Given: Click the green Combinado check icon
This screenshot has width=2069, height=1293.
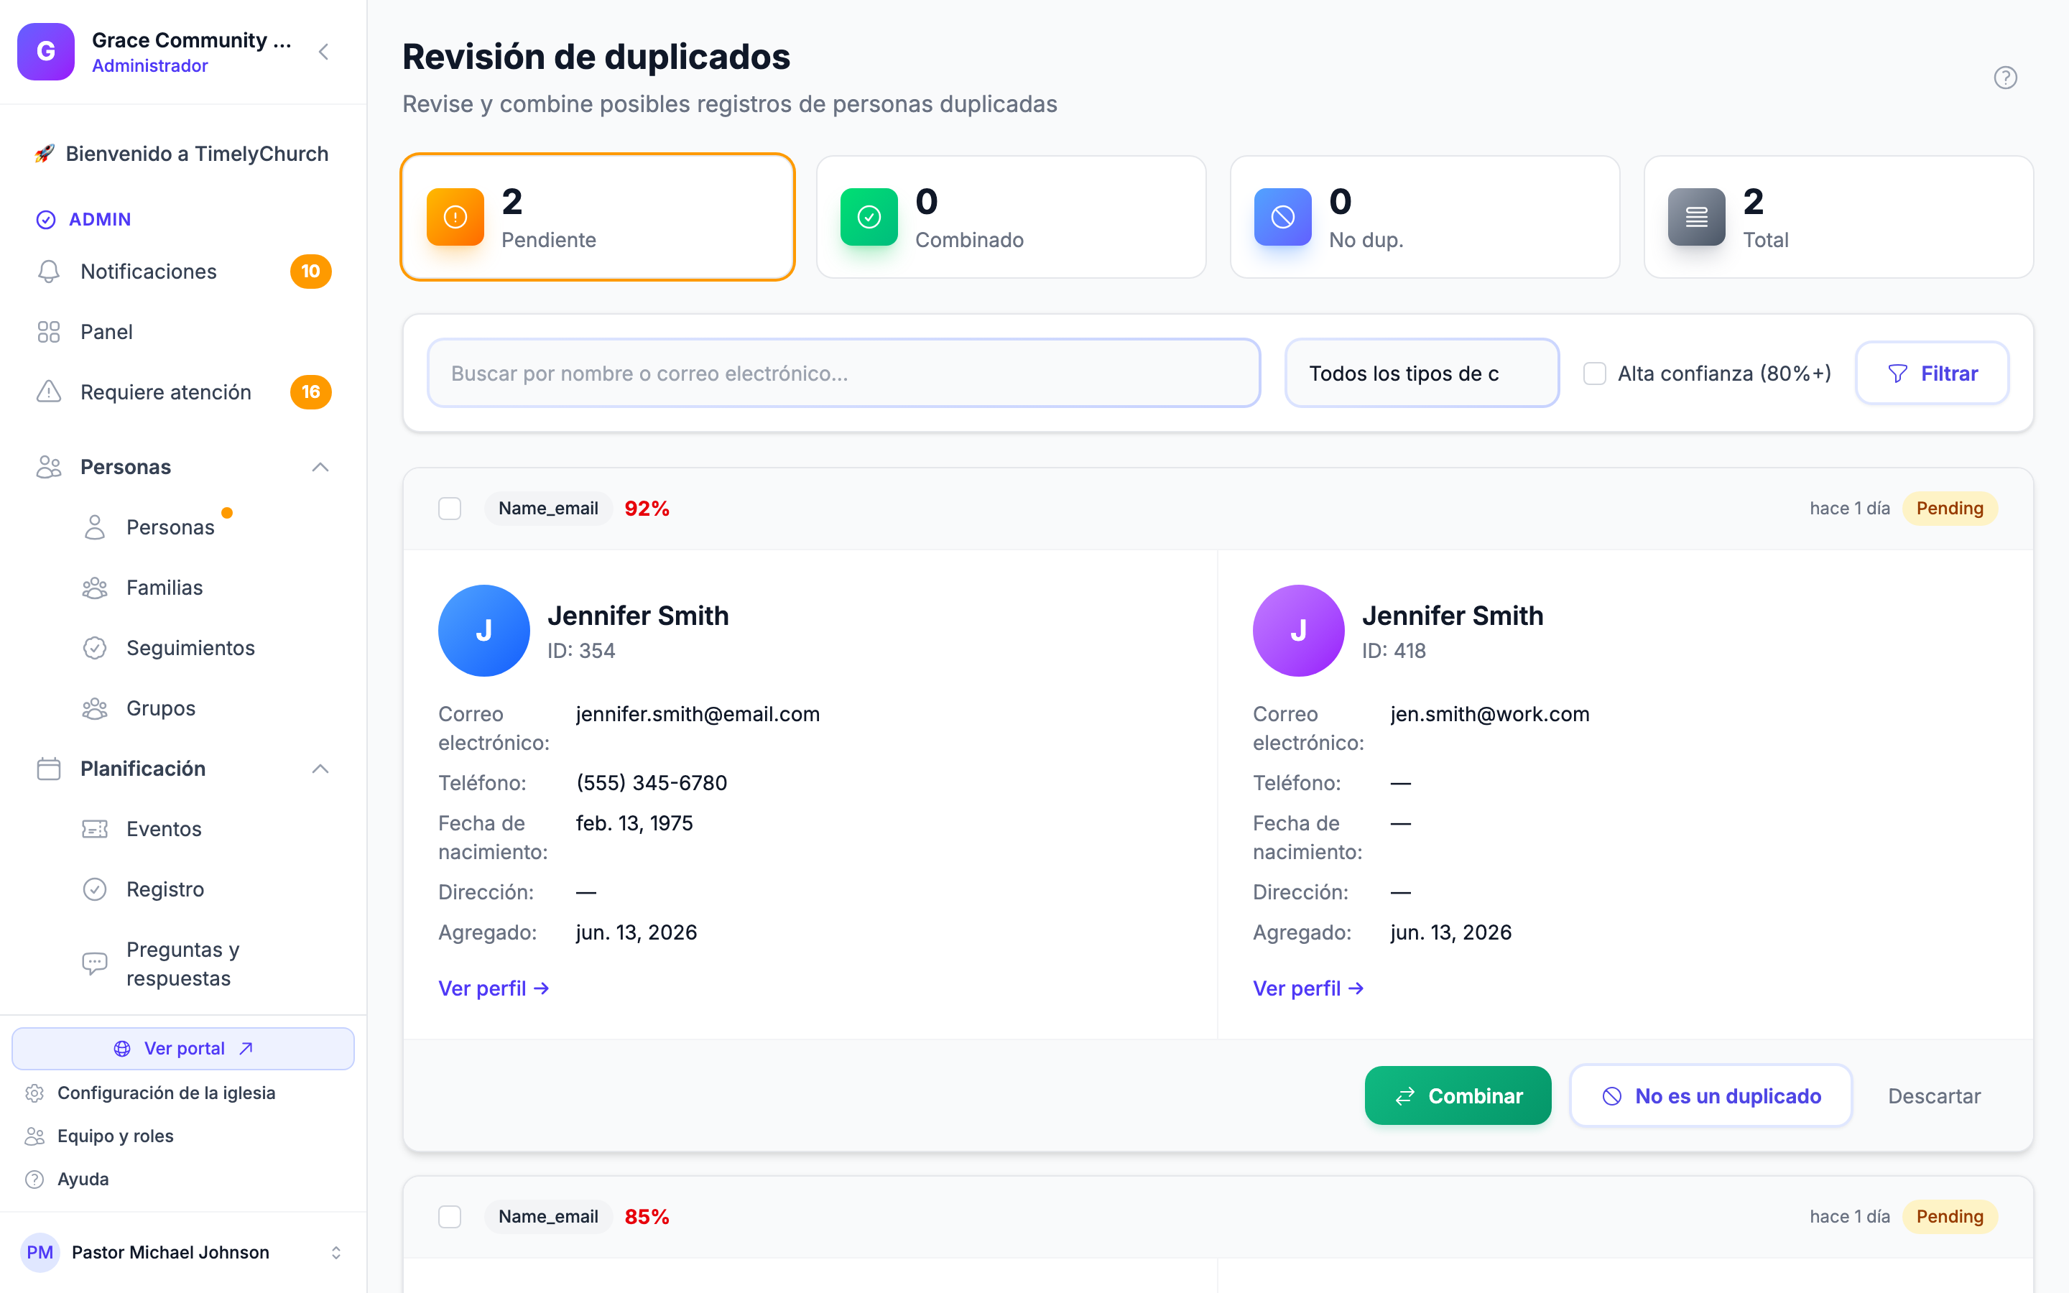Looking at the screenshot, I should pos(869,217).
